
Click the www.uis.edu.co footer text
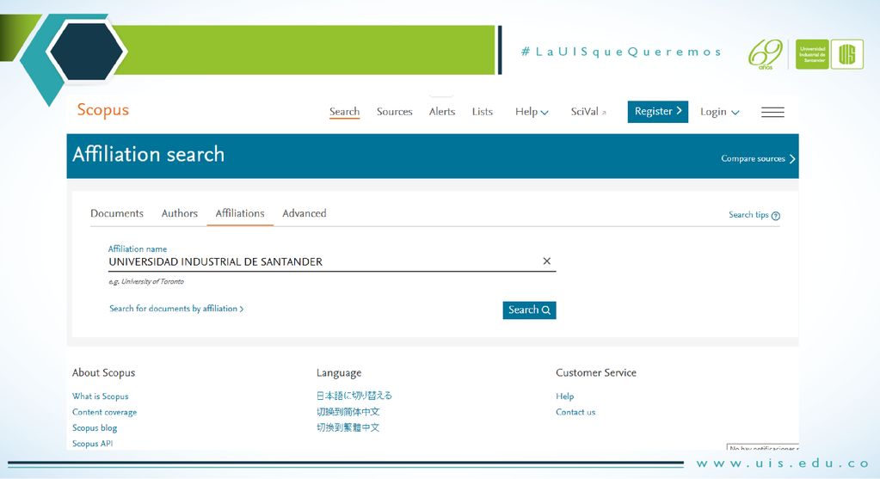783,464
